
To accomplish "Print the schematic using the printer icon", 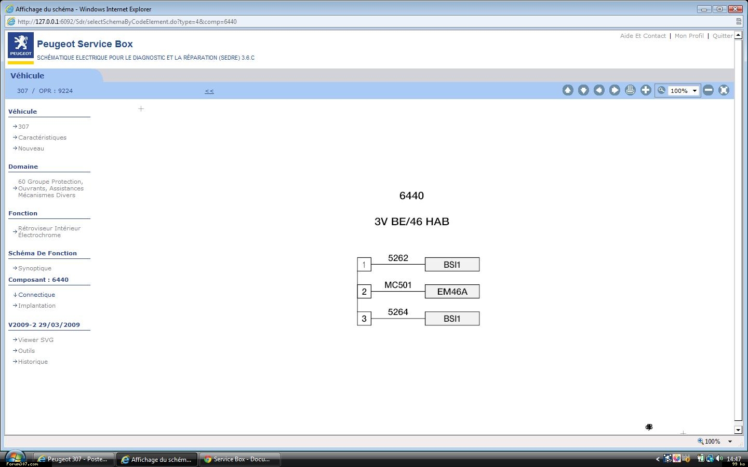I will tap(630, 90).
